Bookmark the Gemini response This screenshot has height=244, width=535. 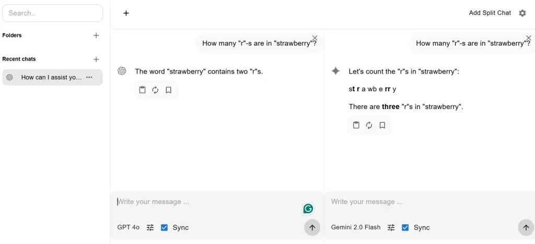[x=382, y=125]
